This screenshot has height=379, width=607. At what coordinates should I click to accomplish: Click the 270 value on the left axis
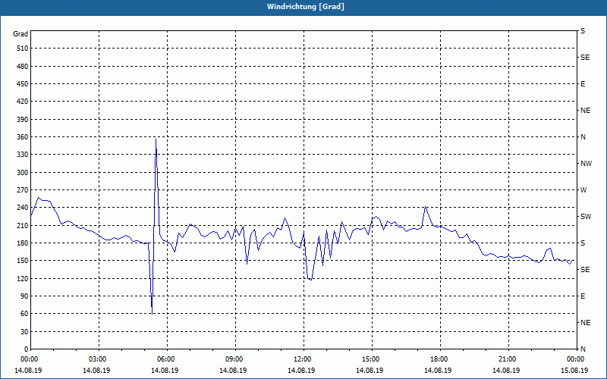[23, 190]
